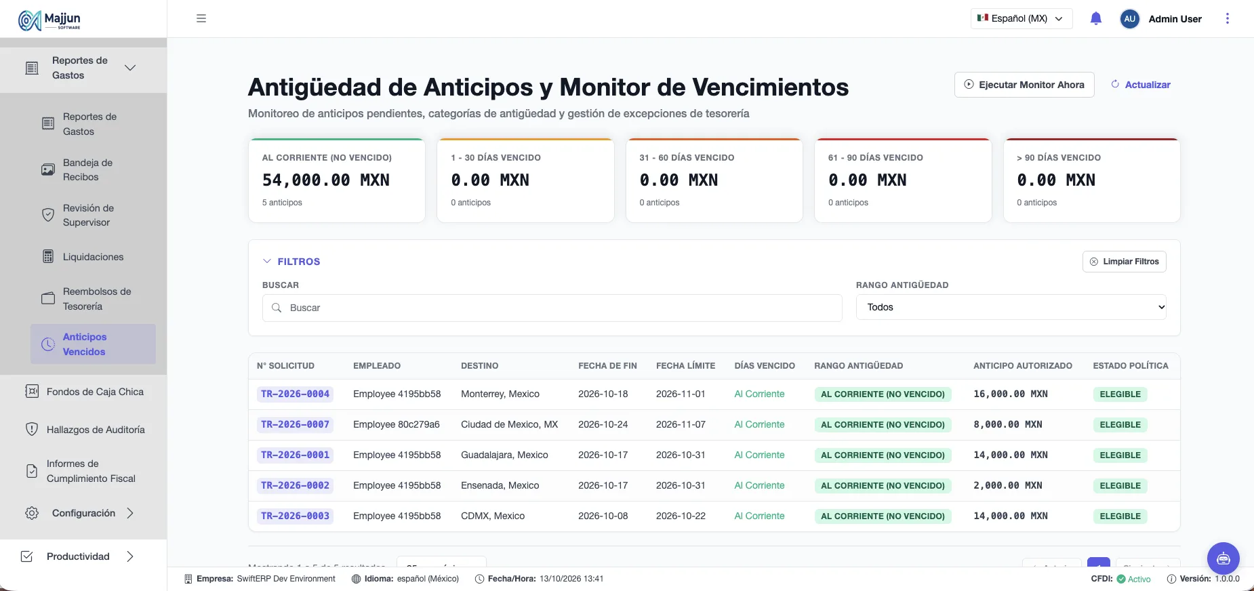Select the 1 - 30 Días Vencido card
This screenshot has height=591, width=1254.
pyautogui.click(x=526, y=180)
